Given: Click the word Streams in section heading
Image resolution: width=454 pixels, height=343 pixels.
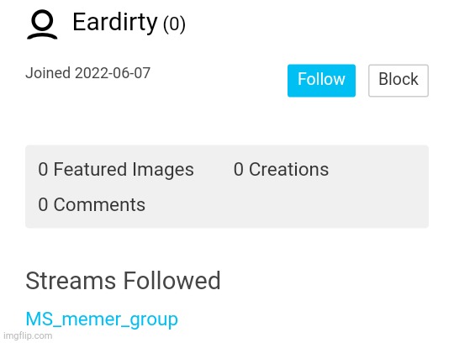Looking at the screenshot, I should [x=71, y=281].
